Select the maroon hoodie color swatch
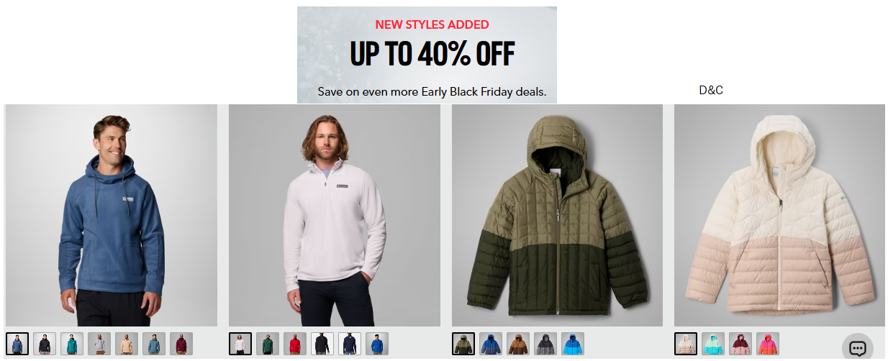The width and height of the screenshot is (888, 361). click(181, 344)
